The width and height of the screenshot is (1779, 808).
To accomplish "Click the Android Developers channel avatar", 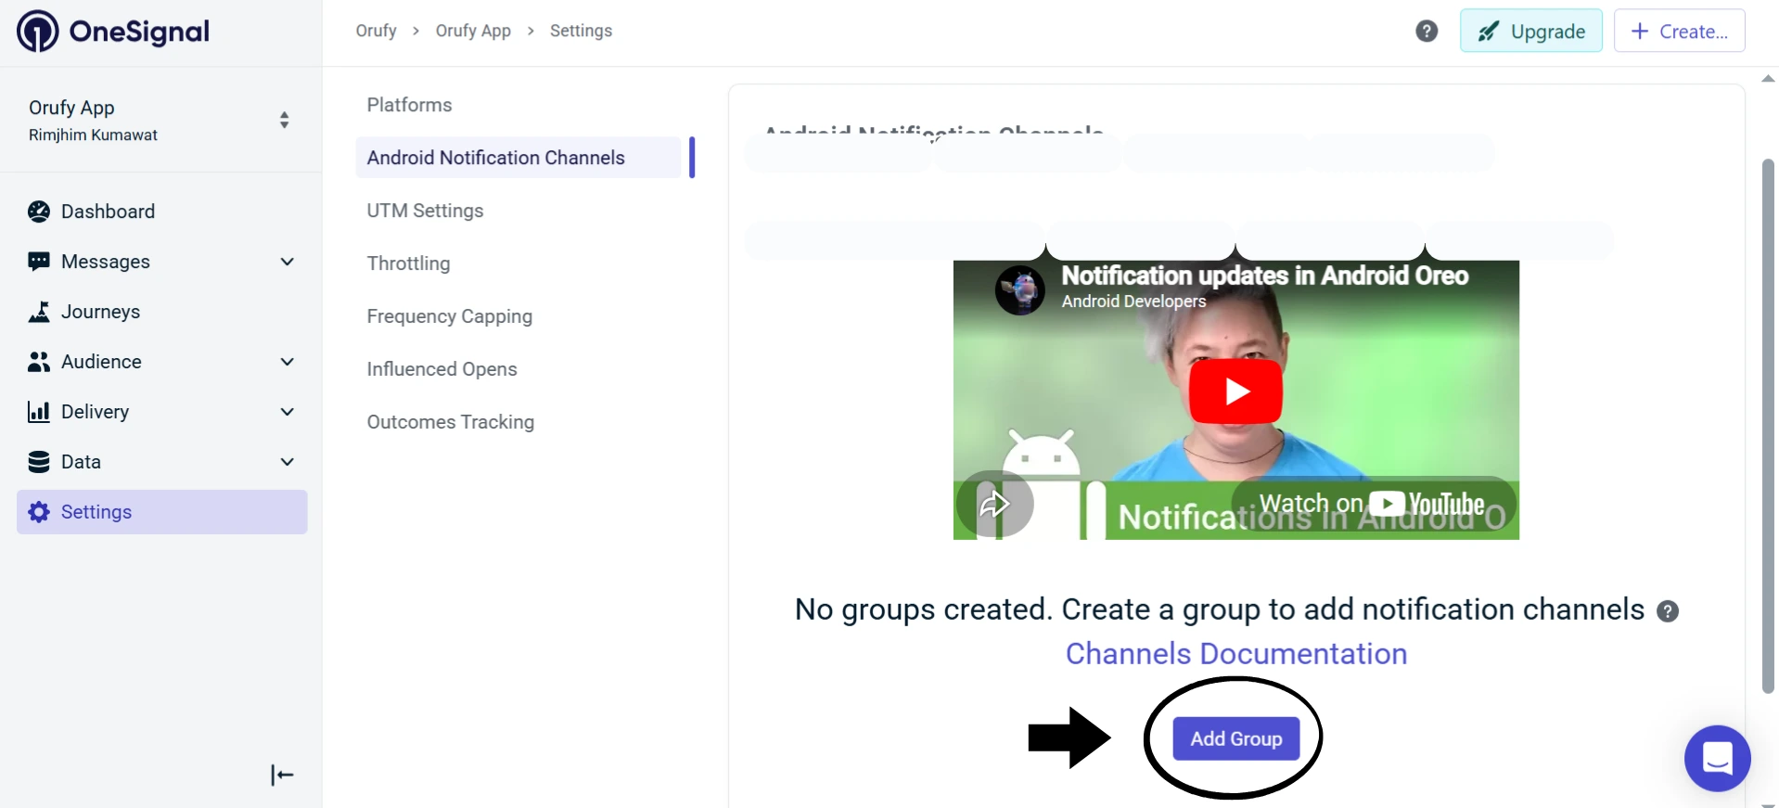I will tap(1020, 290).
